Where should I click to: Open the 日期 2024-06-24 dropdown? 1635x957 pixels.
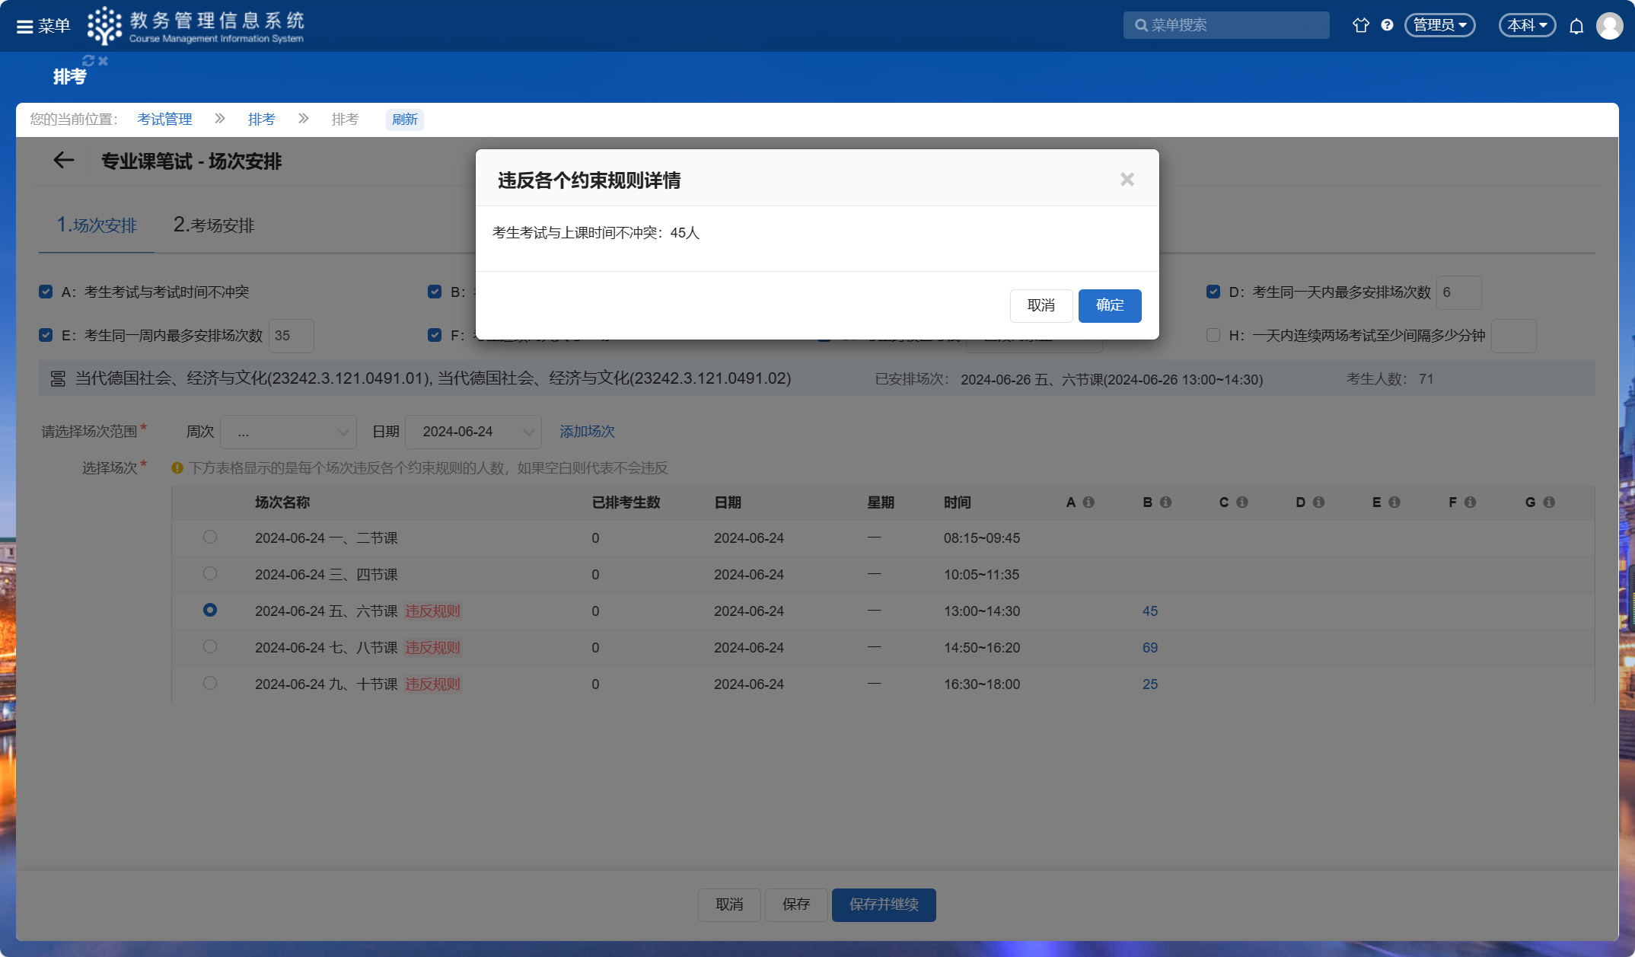[473, 432]
